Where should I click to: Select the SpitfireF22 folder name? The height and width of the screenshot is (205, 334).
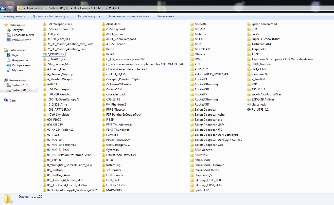click(x=202, y=190)
